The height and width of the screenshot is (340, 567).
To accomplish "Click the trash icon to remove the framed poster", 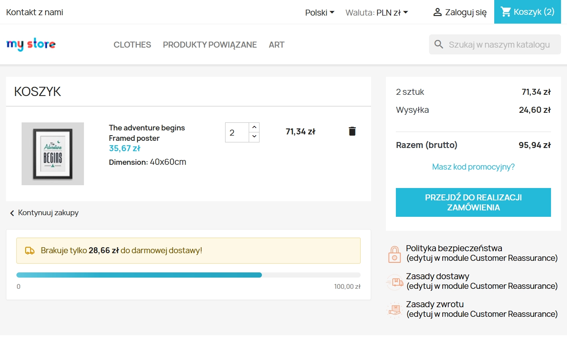I will (351, 131).
